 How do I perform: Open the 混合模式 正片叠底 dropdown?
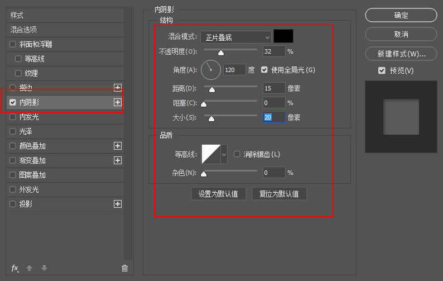pos(236,37)
